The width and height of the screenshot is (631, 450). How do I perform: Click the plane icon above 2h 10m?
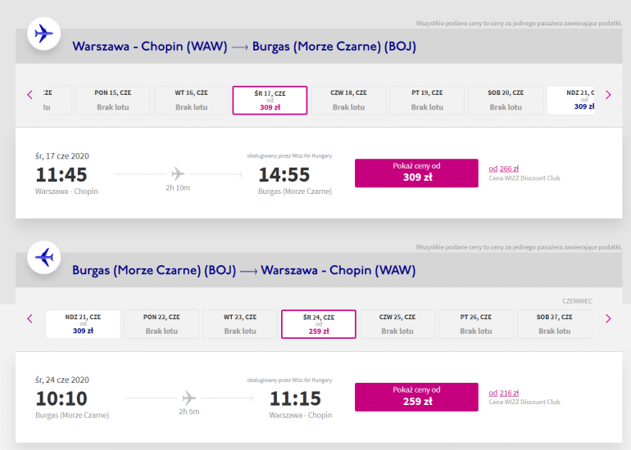pos(178,174)
